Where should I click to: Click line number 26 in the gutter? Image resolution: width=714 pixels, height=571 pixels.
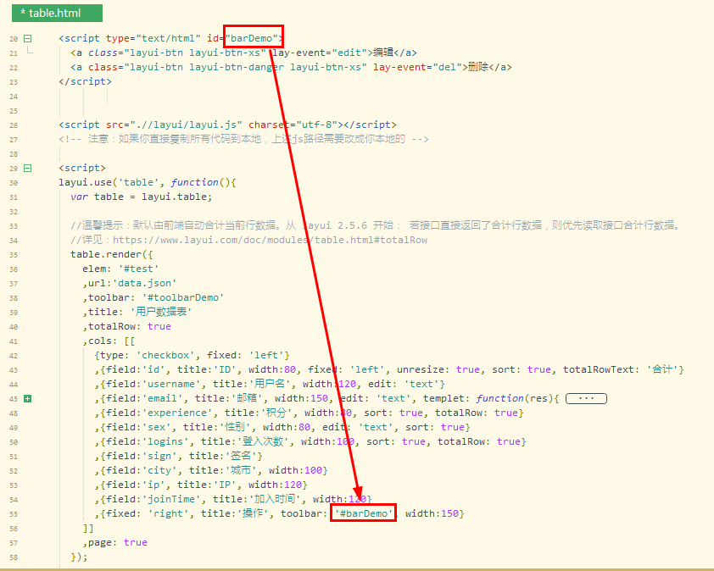click(14, 125)
